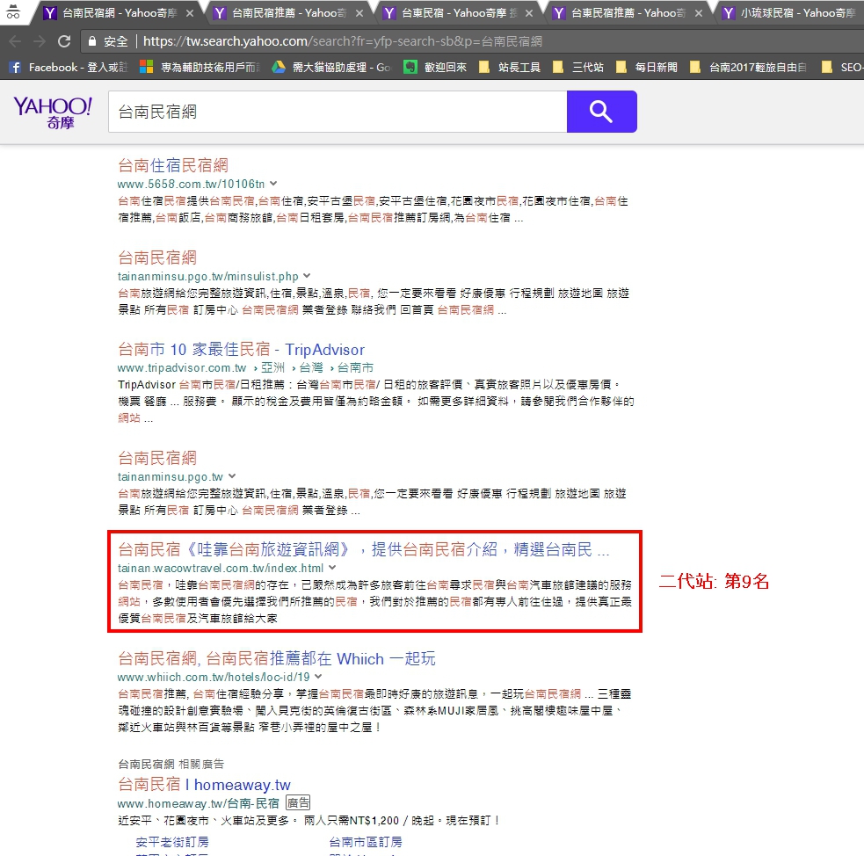Viewport: 864px width, 856px height.
Task: Open 台南市 10 家最佳民宿 TripAdvisor result
Action: [242, 349]
